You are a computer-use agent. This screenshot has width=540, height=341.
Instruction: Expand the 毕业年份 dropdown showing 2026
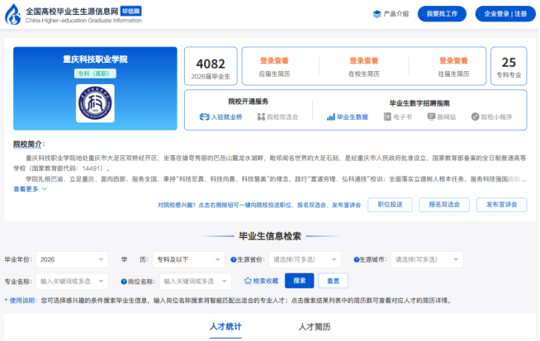coord(73,258)
